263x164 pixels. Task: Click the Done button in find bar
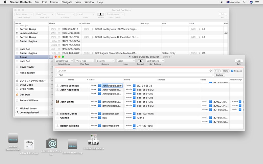pyautogui.click(x=226, y=71)
